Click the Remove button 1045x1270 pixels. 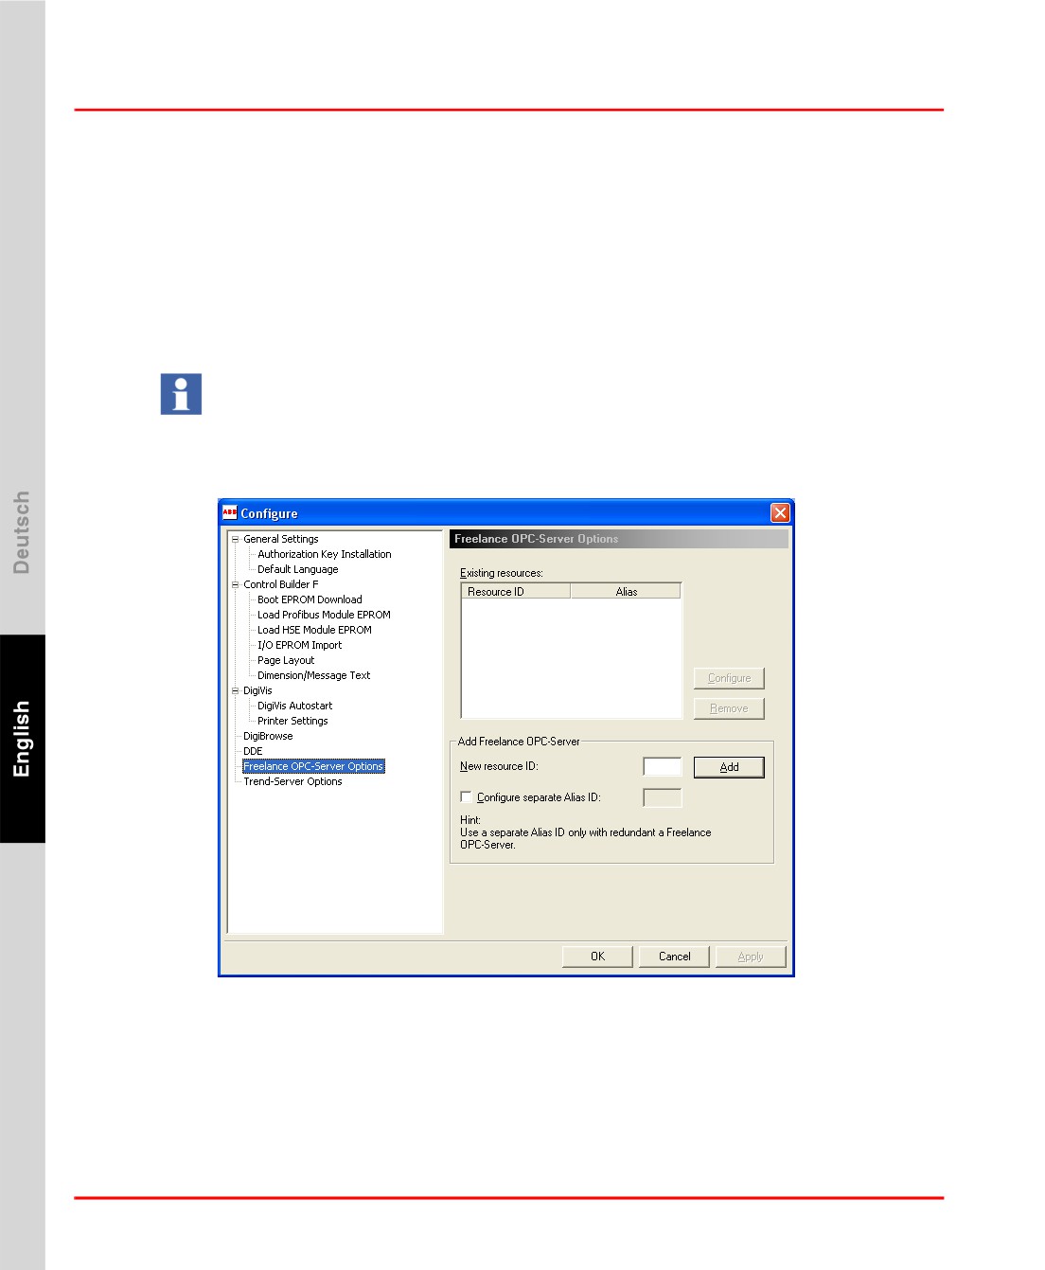click(729, 708)
